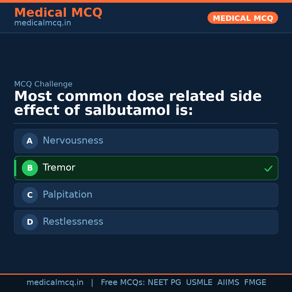Screen dimensions: 292x292
Task: Click the Medical MCQ logo text
Action: (x=58, y=13)
